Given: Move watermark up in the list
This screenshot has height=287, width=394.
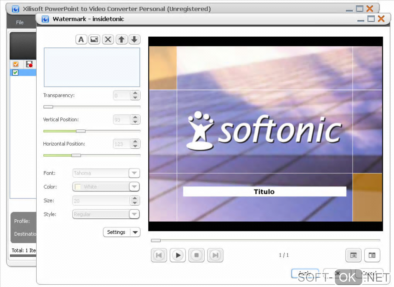Looking at the screenshot, I should [x=121, y=39].
